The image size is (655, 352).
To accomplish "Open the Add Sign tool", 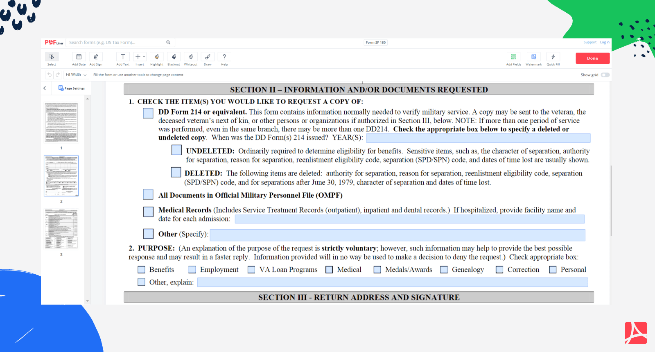I will (96, 57).
